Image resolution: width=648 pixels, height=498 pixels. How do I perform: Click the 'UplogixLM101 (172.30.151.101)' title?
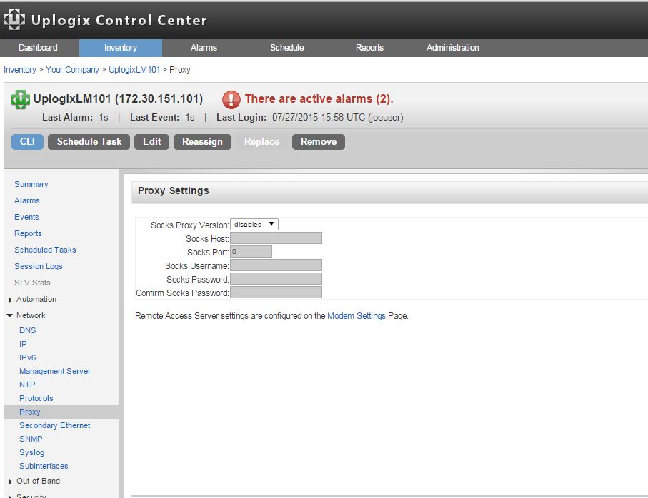118,99
